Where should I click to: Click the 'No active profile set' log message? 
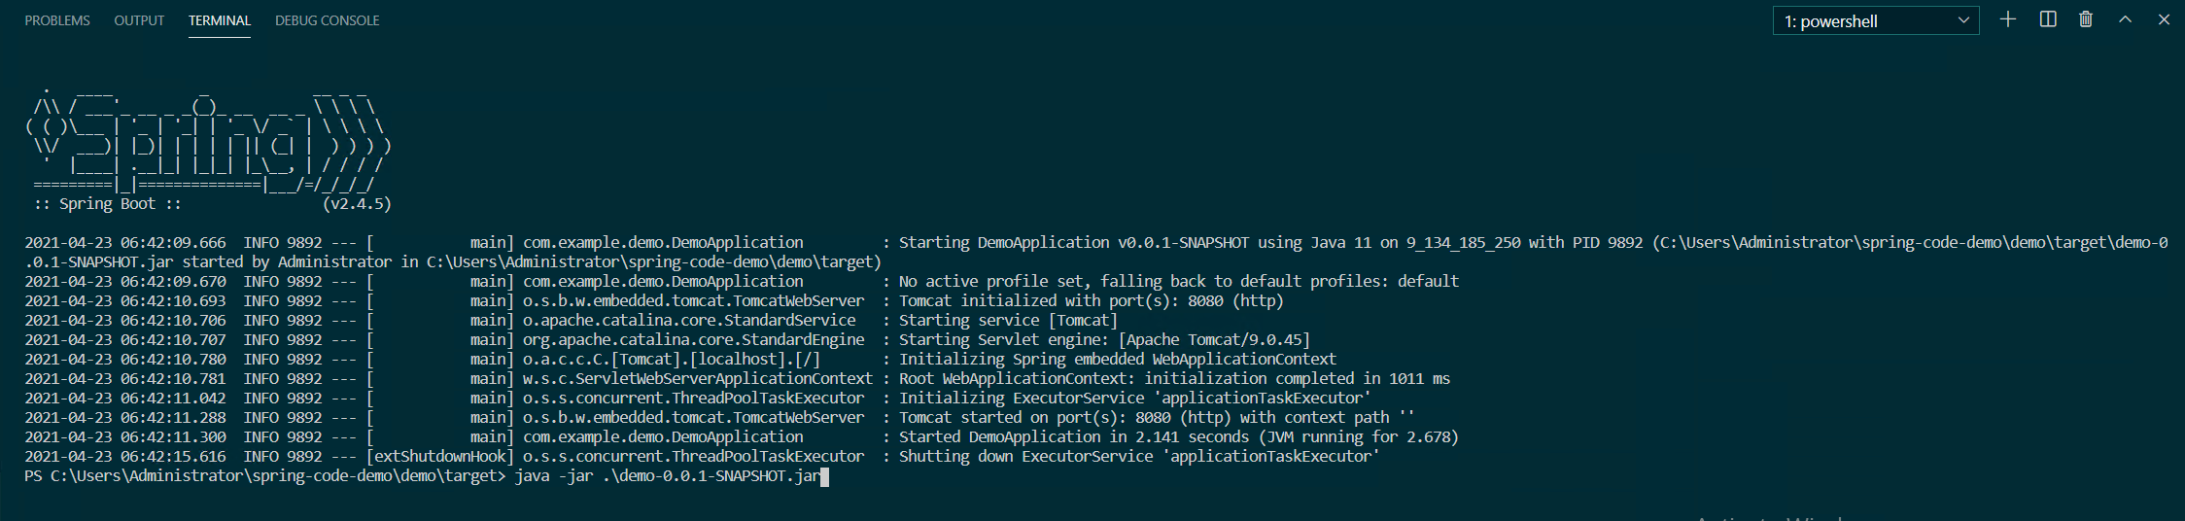point(1178,282)
